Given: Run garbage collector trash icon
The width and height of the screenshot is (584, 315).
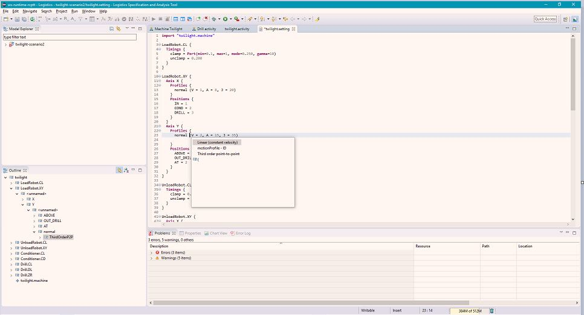Looking at the screenshot, I should (492, 311).
